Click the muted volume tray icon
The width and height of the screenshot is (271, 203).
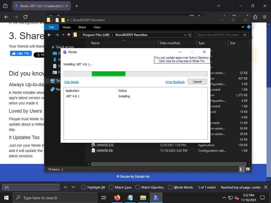point(237,198)
